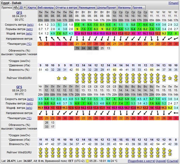
Task: Click the Подробнее о месте link
Action: [141, 161]
